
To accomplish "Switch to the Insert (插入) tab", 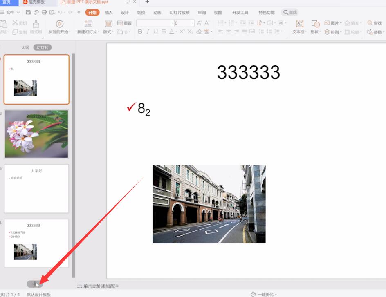I will (108, 13).
